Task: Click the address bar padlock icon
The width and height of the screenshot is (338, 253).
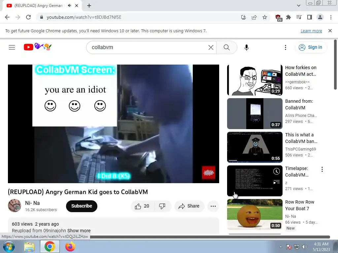Action: click(x=42, y=17)
